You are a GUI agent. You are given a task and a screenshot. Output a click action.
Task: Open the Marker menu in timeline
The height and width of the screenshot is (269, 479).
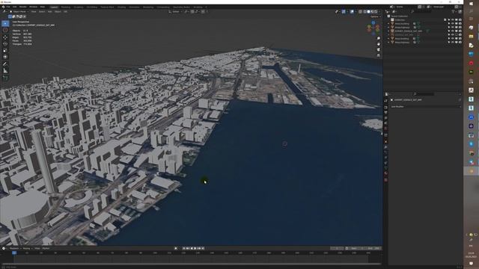46,248
